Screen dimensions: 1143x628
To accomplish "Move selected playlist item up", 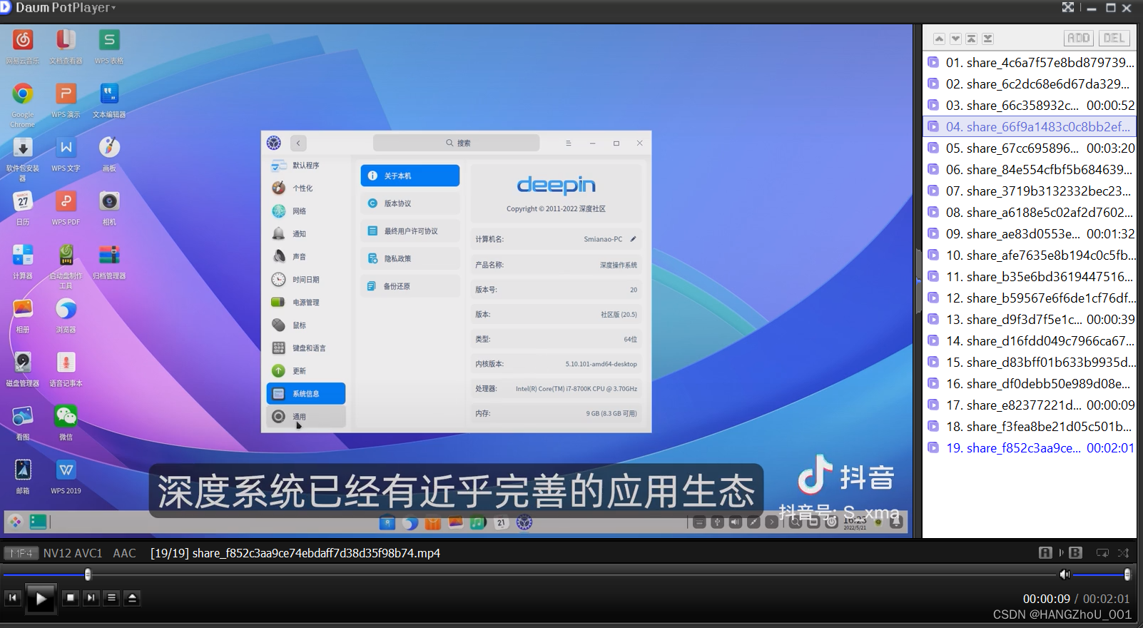I will click(939, 39).
